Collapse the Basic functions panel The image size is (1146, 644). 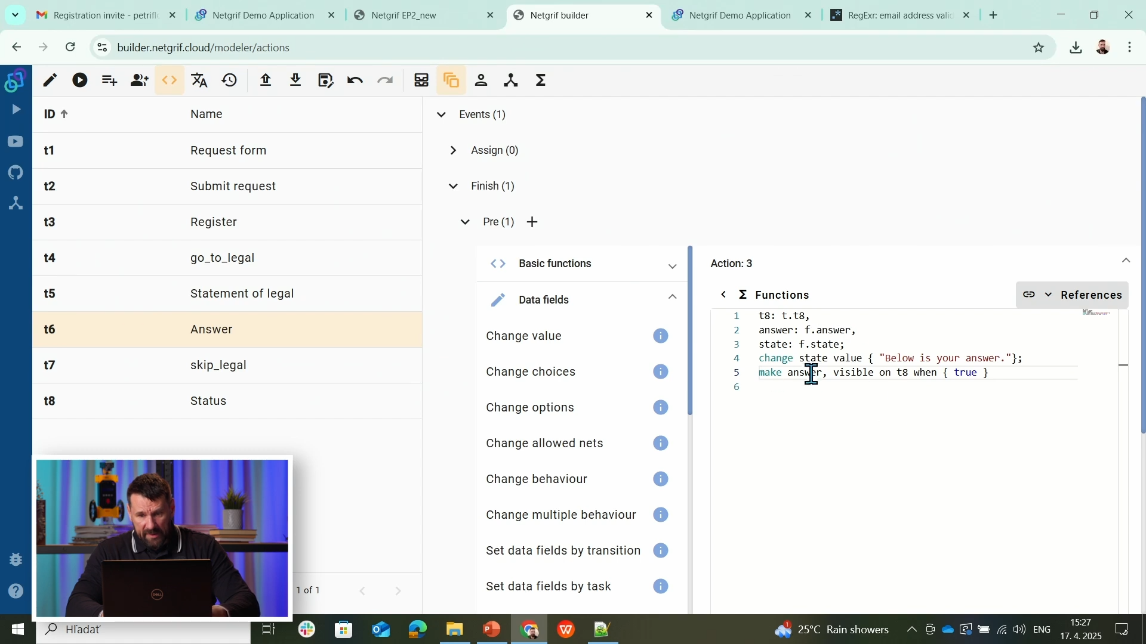click(673, 267)
